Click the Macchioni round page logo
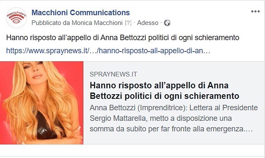This screenshot has width=265, height=158. [17, 18]
